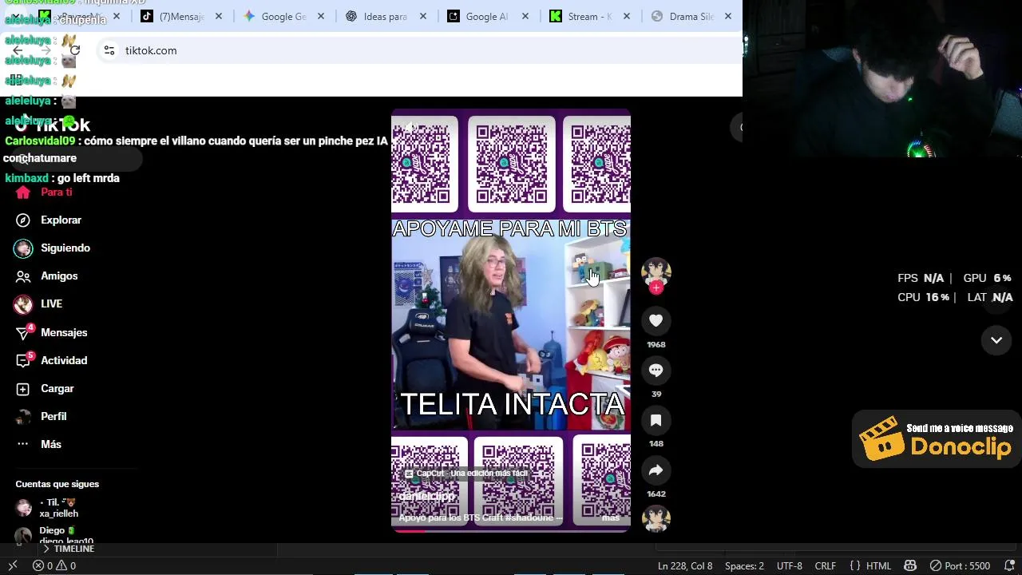Like the video with heart icon

[x=656, y=320]
